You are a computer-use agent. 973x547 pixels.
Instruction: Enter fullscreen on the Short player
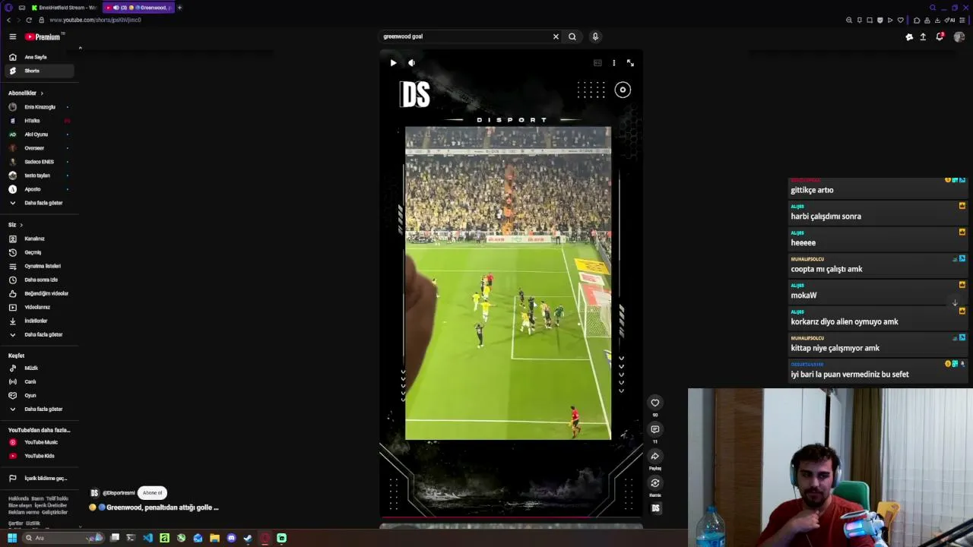coord(630,63)
